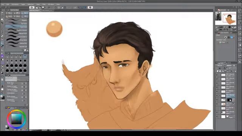Toggle visibility of the third layer from top

point(217,83)
